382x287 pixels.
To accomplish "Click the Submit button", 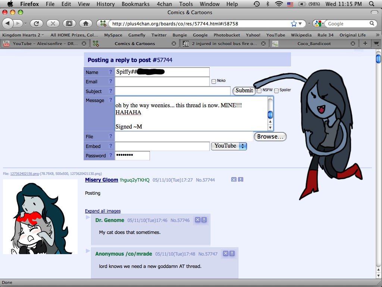I will pos(244,90).
